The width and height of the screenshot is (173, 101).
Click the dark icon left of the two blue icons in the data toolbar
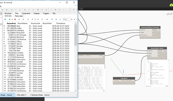coord(47,19)
